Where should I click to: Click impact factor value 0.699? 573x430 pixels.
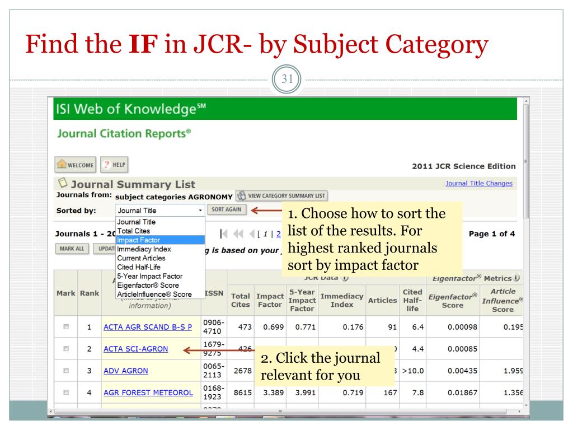[273, 327]
